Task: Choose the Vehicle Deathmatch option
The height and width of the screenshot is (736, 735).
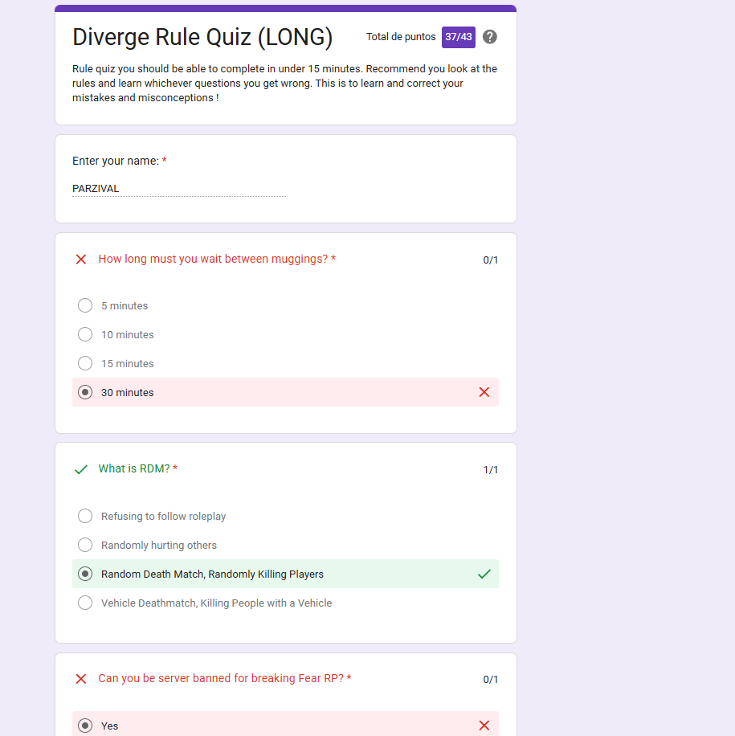Action: tap(85, 603)
